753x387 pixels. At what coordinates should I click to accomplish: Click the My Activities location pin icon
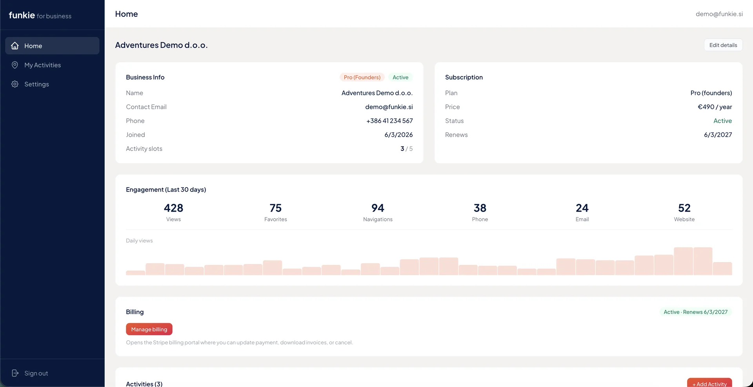[15, 65]
